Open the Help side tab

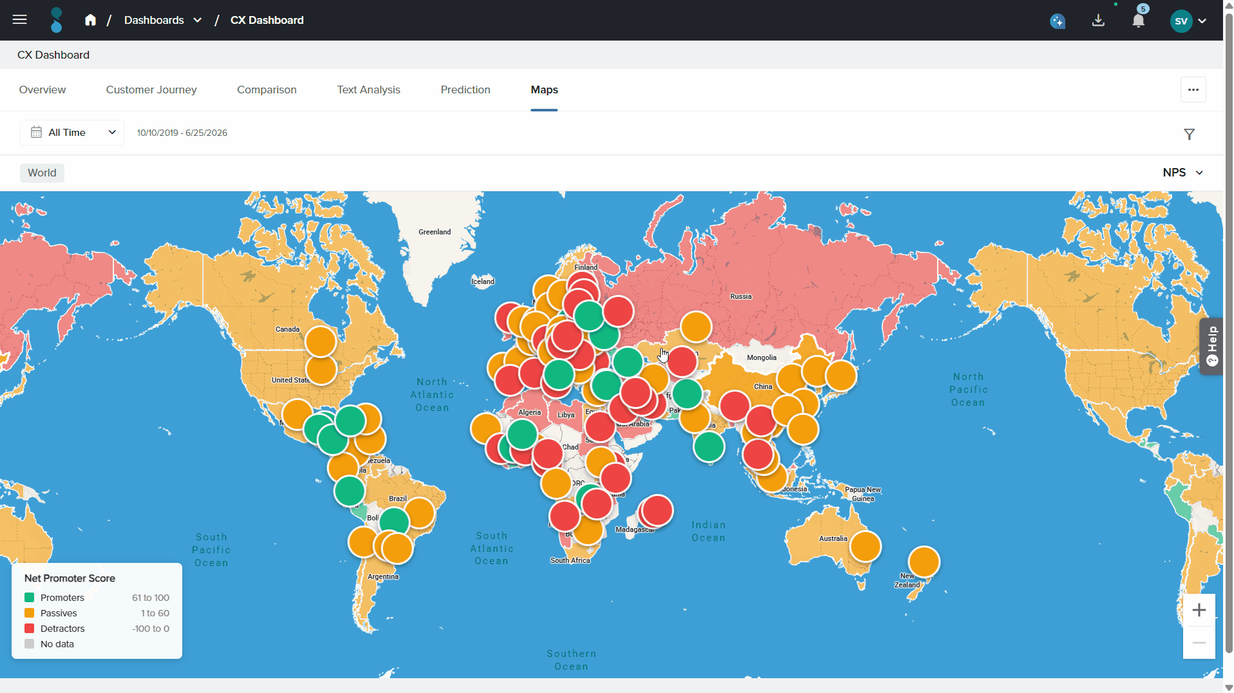(x=1211, y=346)
